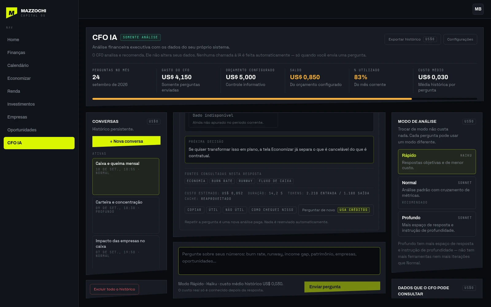Click the Gasto do CFO value US$ 4,150
Image resolution: width=491 pixels, height=307 pixels.
(176, 77)
